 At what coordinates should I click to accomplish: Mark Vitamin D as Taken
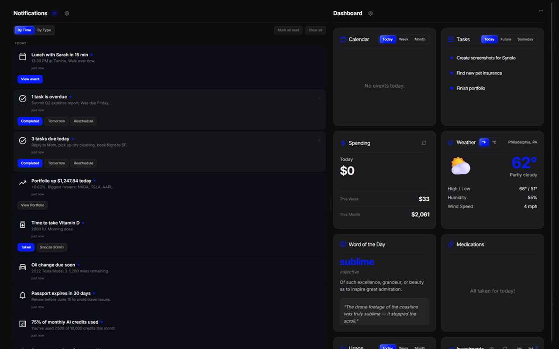click(26, 247)
